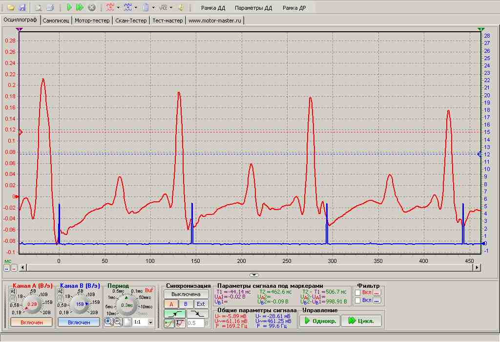This screenshot has height=342, width=500.
Task: Open dropdown next to red waveform icon
Action: click(118, 7)
